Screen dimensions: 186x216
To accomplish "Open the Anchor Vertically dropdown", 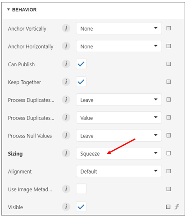I will click(119, 28).
